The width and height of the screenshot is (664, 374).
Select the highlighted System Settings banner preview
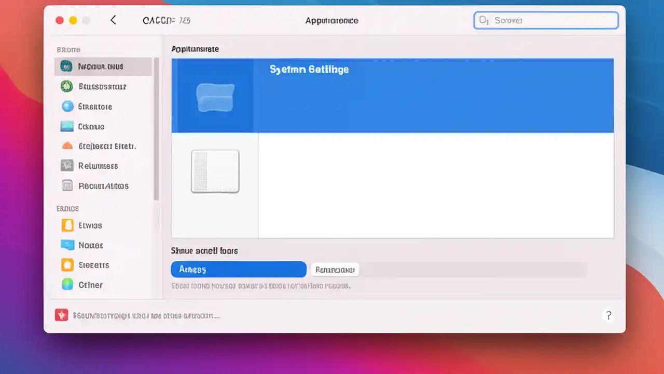point(393,96)
